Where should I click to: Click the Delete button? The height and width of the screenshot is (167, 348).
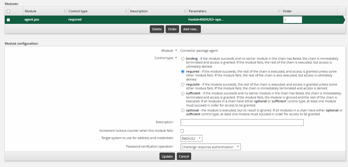(157, 29)
